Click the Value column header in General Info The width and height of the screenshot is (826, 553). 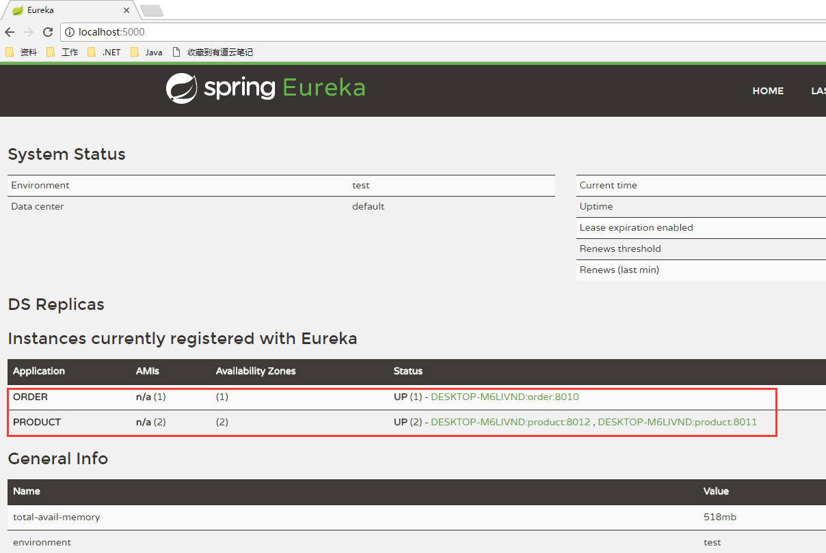[717, 492]
